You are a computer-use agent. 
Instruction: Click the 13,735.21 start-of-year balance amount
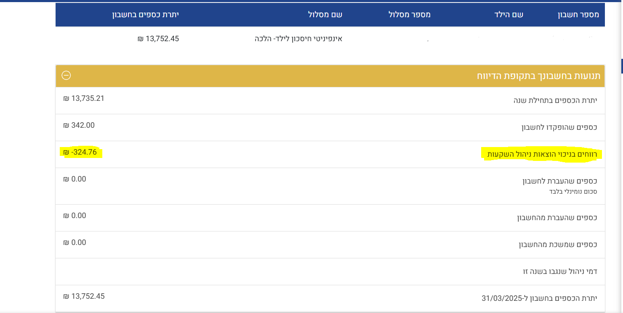(x=84, y=98)
